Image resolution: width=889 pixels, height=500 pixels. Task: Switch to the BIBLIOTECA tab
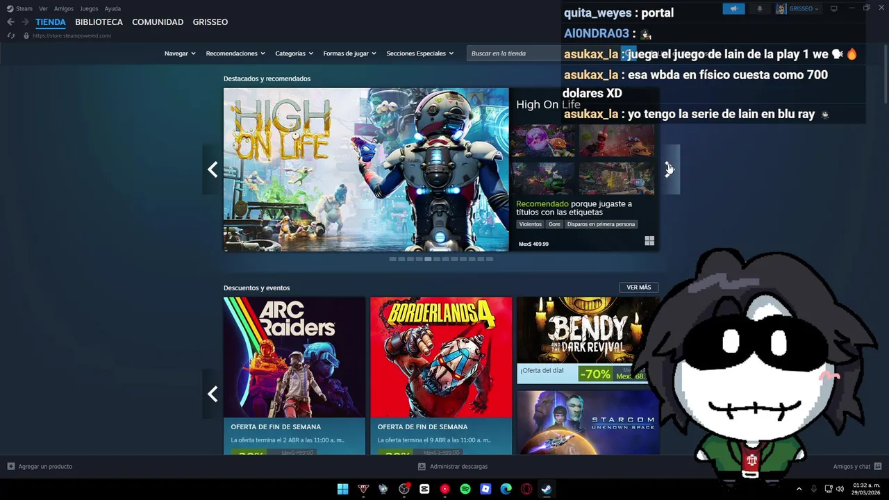click(x=99, y=22)
